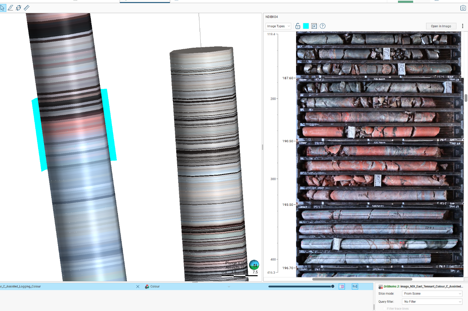Click the Drillholes 2 icon in properties panel

pos(380,286)
